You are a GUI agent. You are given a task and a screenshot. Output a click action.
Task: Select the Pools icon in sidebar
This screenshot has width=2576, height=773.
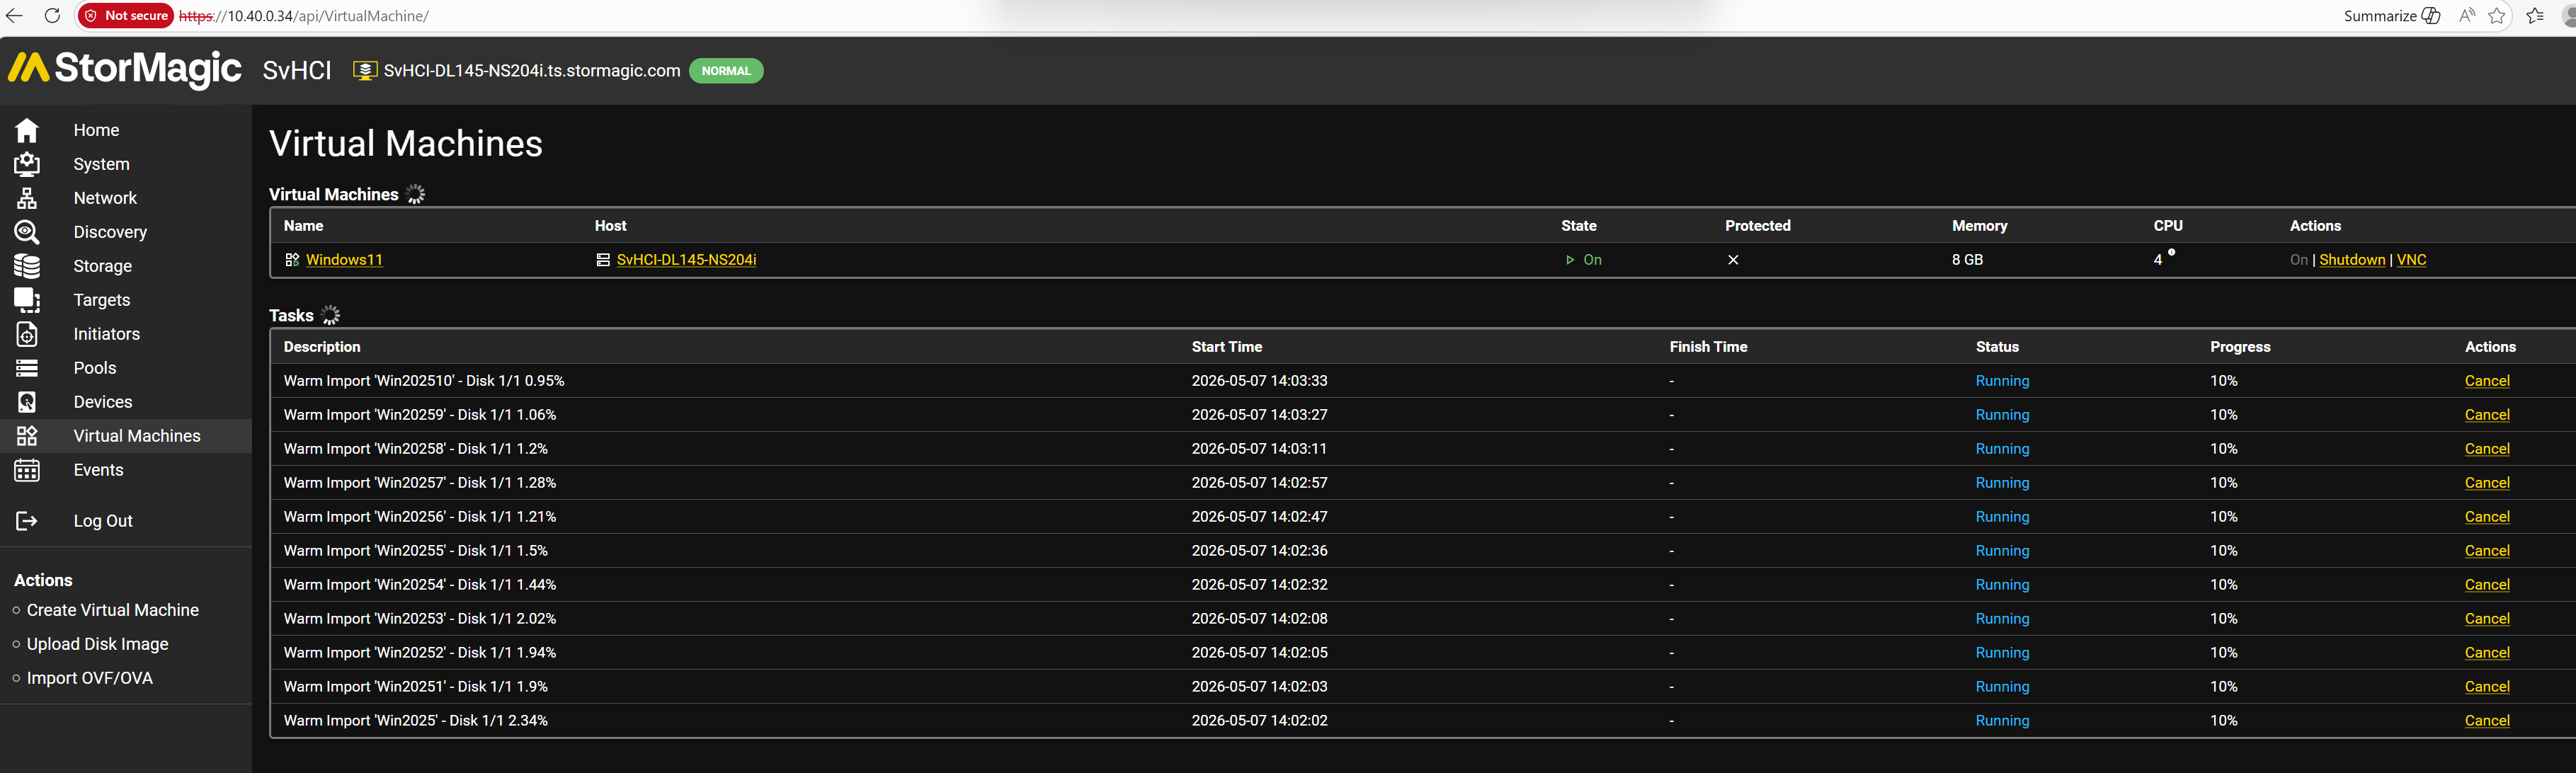coord(27,368)
